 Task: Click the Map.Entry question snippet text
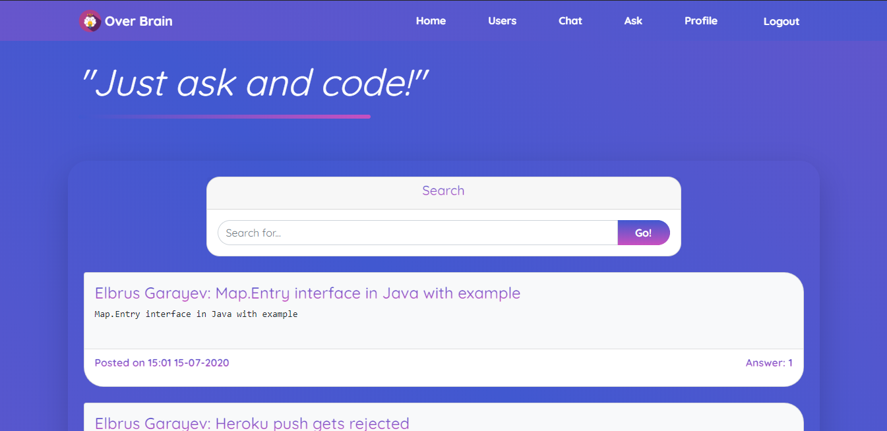196,314
